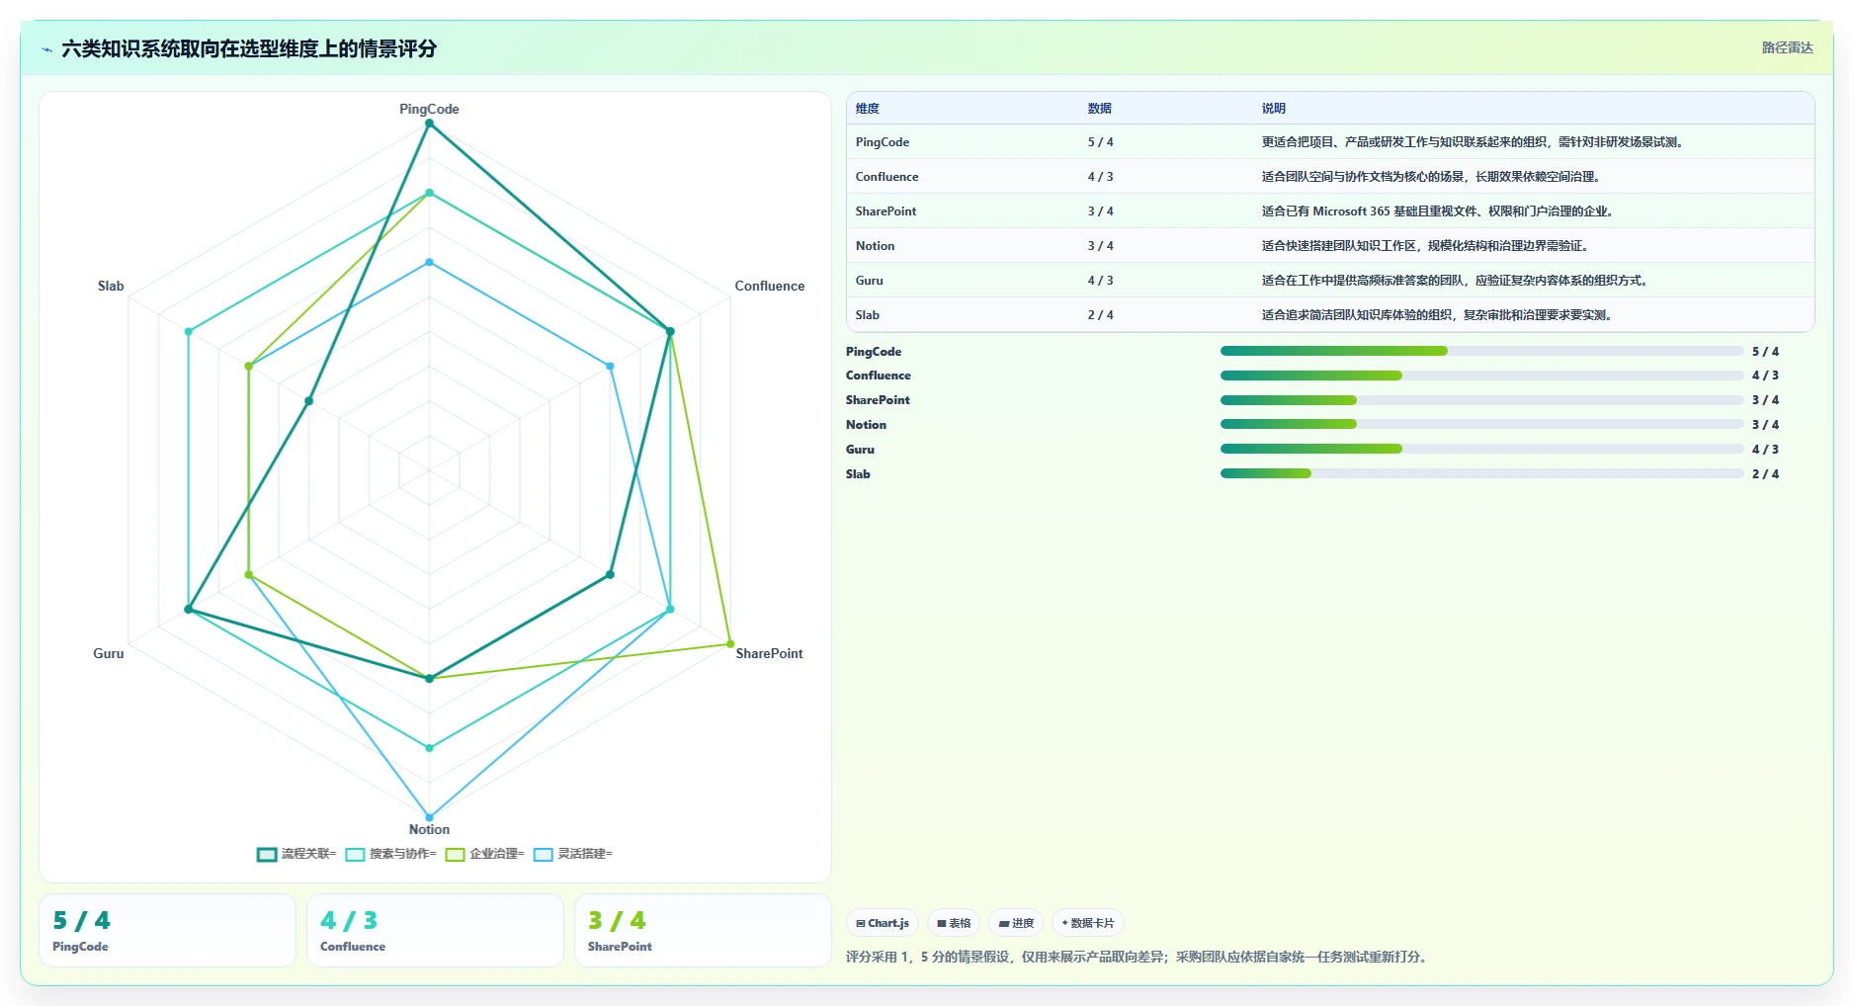Screen dimensions: 1854x1006
Task: Click the 进度 chip
Action: click(1016, 923)
